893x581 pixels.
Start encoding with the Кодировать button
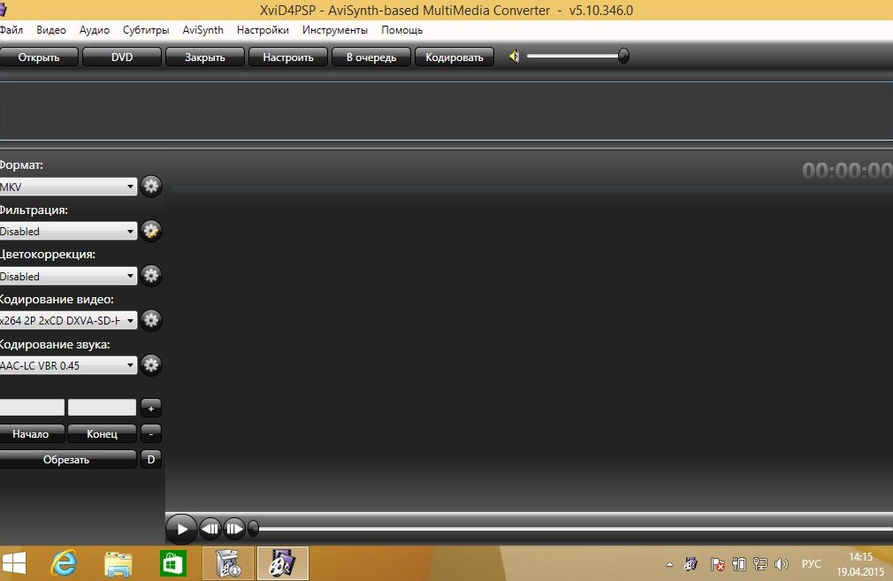pos(454,57)
